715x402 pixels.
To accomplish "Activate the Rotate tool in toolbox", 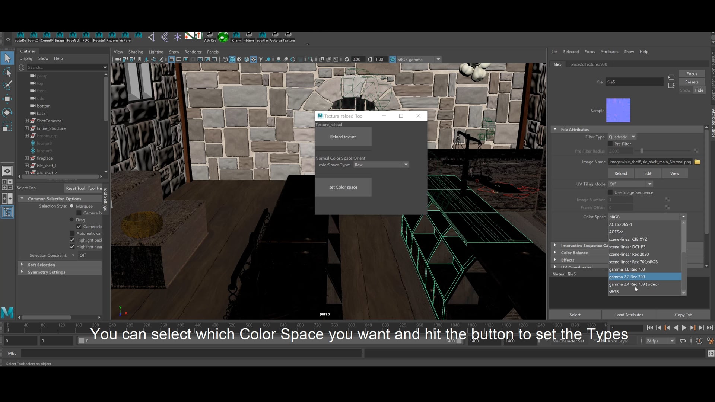I will pos(7,112).
